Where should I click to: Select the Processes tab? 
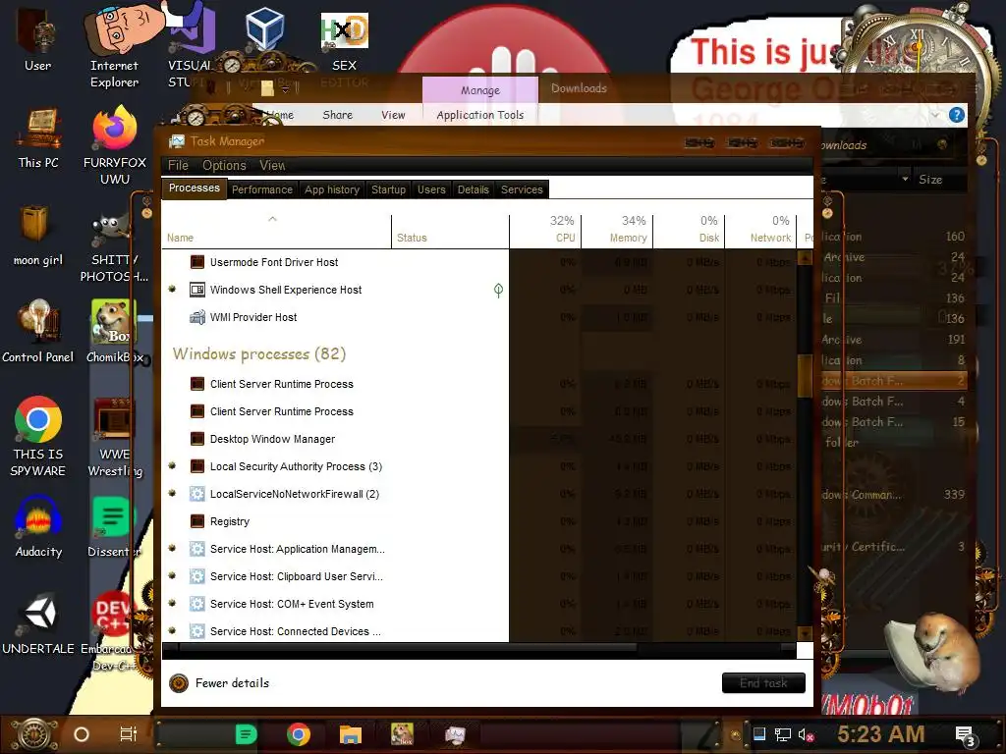194,188
